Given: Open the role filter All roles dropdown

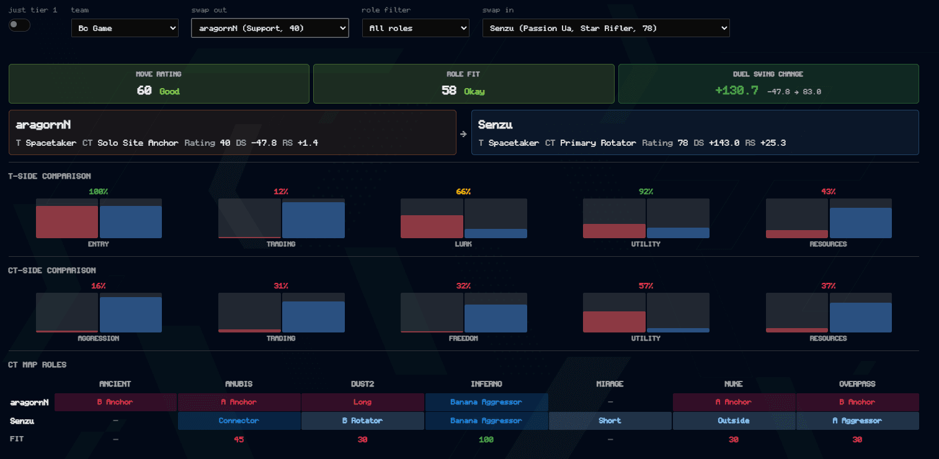Looking at the screenshot, I should (x=415, y=28).
